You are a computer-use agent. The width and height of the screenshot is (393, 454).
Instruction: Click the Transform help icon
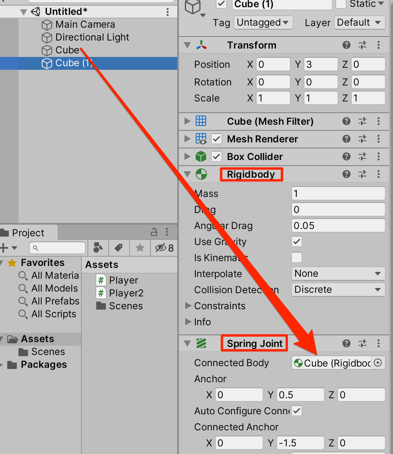[346, 45]
